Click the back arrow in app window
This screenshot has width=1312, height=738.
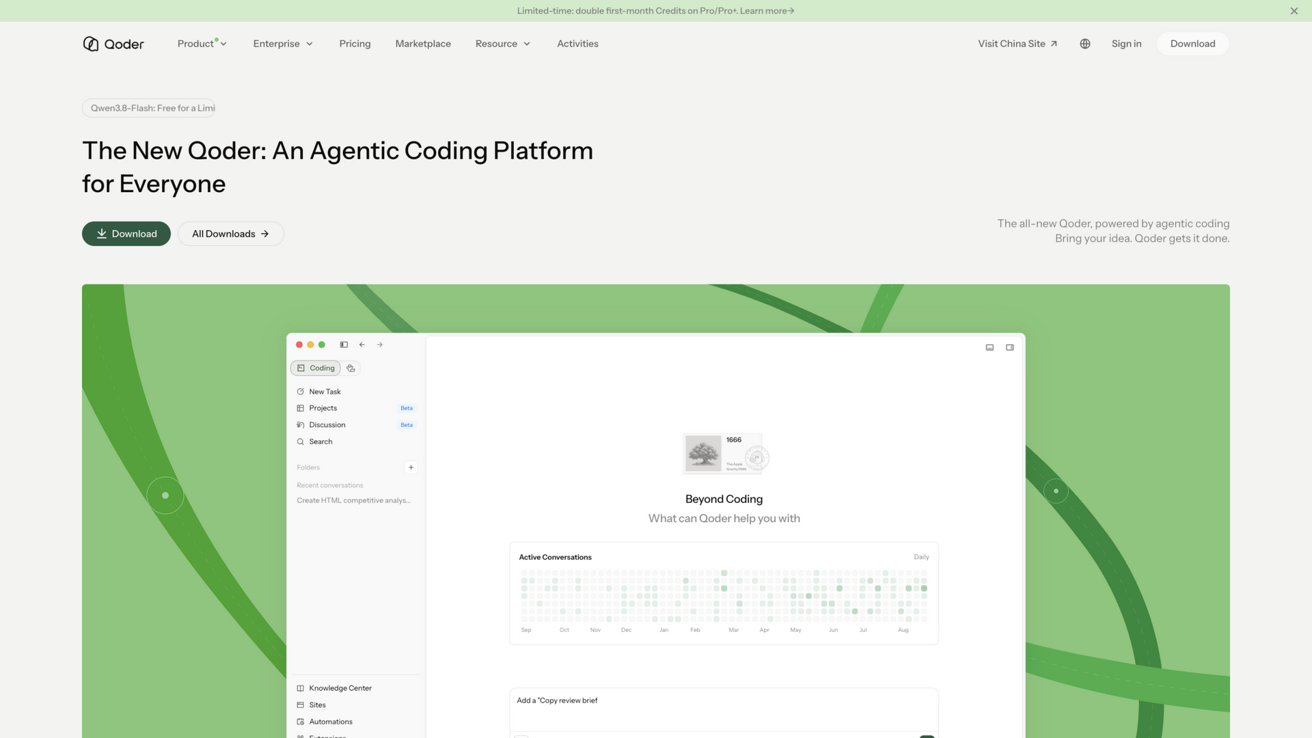click(x=362, y=345)
